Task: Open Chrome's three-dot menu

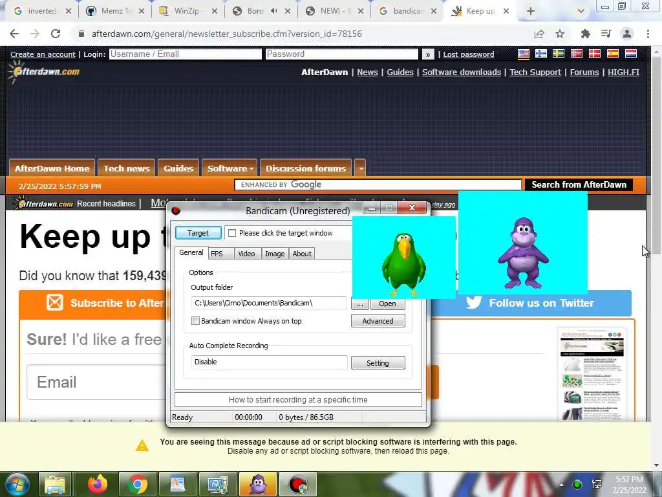Action: pos(648,34)
